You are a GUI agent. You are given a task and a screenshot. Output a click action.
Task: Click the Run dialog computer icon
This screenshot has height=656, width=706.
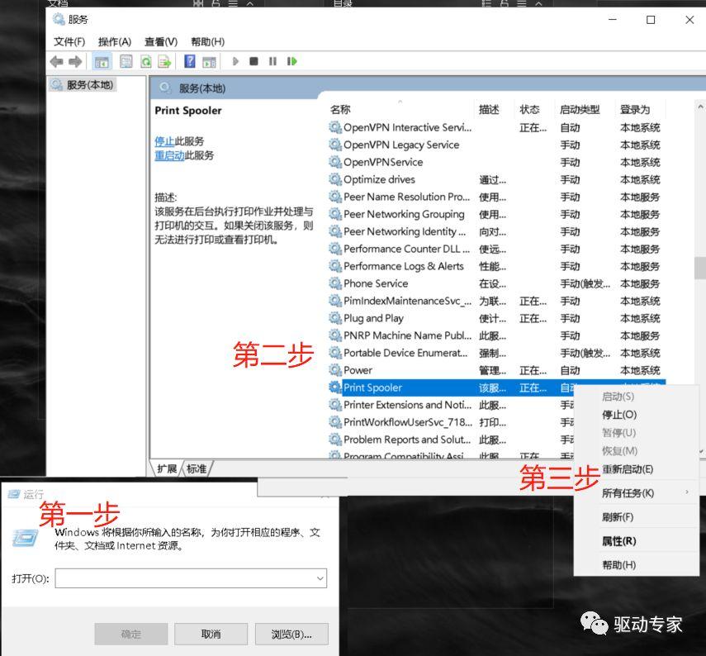[x=25, y=536]
